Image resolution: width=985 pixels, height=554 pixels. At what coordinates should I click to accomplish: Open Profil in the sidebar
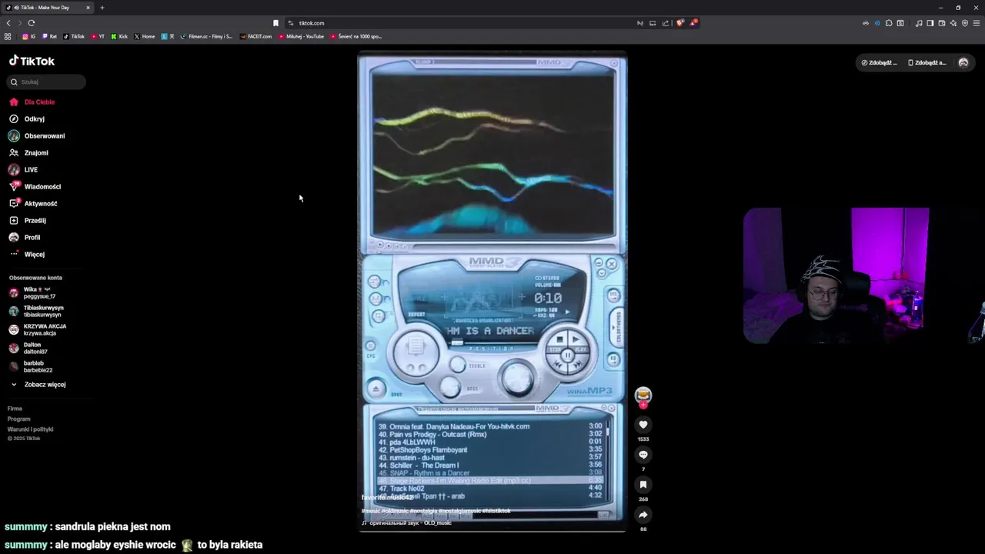click(x=25, y=237)
